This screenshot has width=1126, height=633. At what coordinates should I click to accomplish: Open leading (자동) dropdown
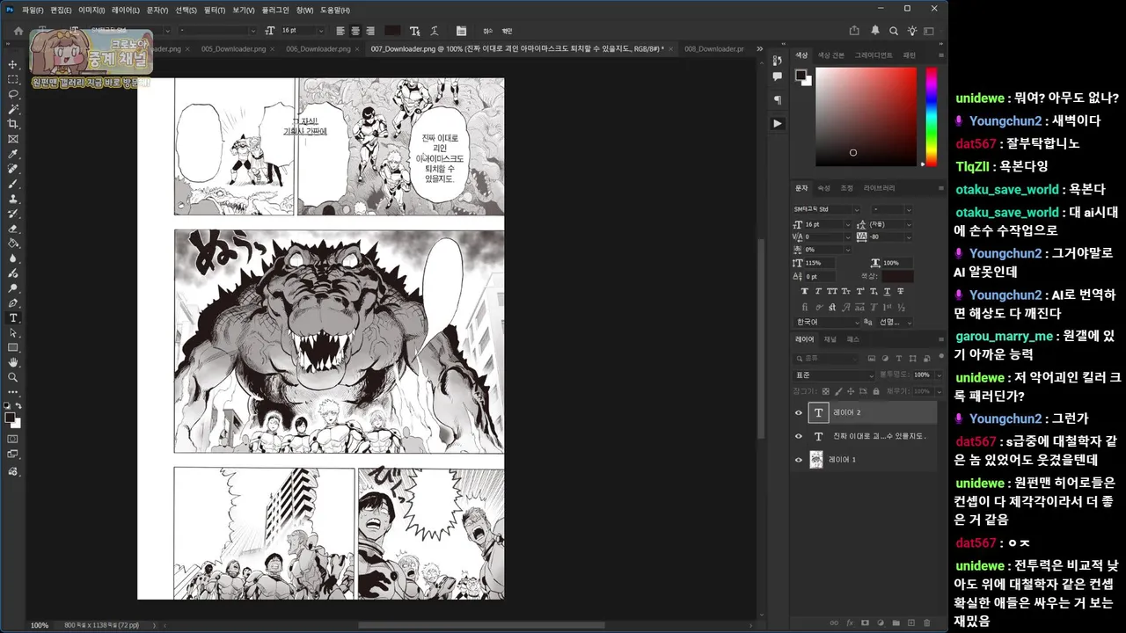909,224
